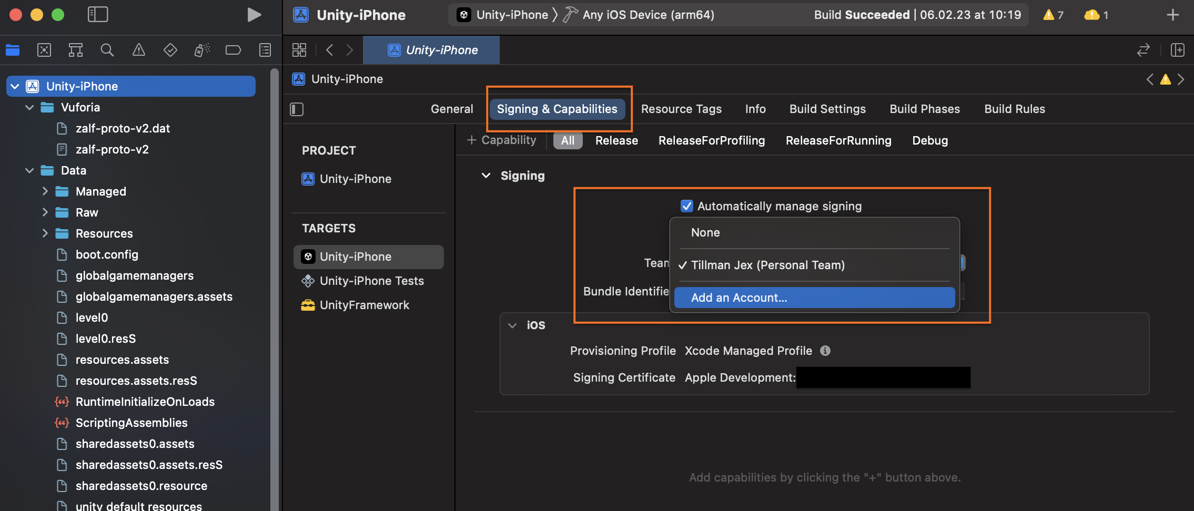Go back with the left arrow
The width and height of the screenshot is (1194, 511).
[x=330, y=50]
